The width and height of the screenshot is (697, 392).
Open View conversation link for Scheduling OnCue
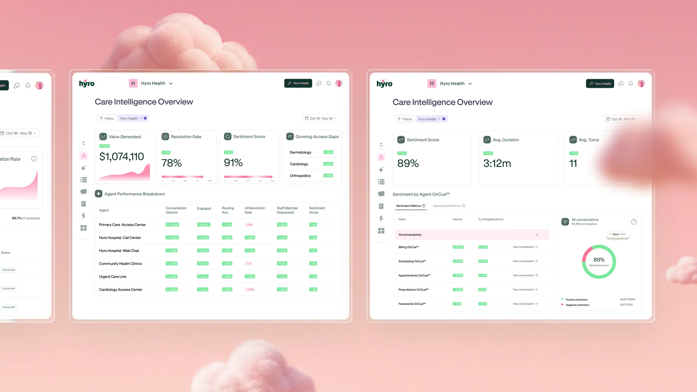point(525,261)
